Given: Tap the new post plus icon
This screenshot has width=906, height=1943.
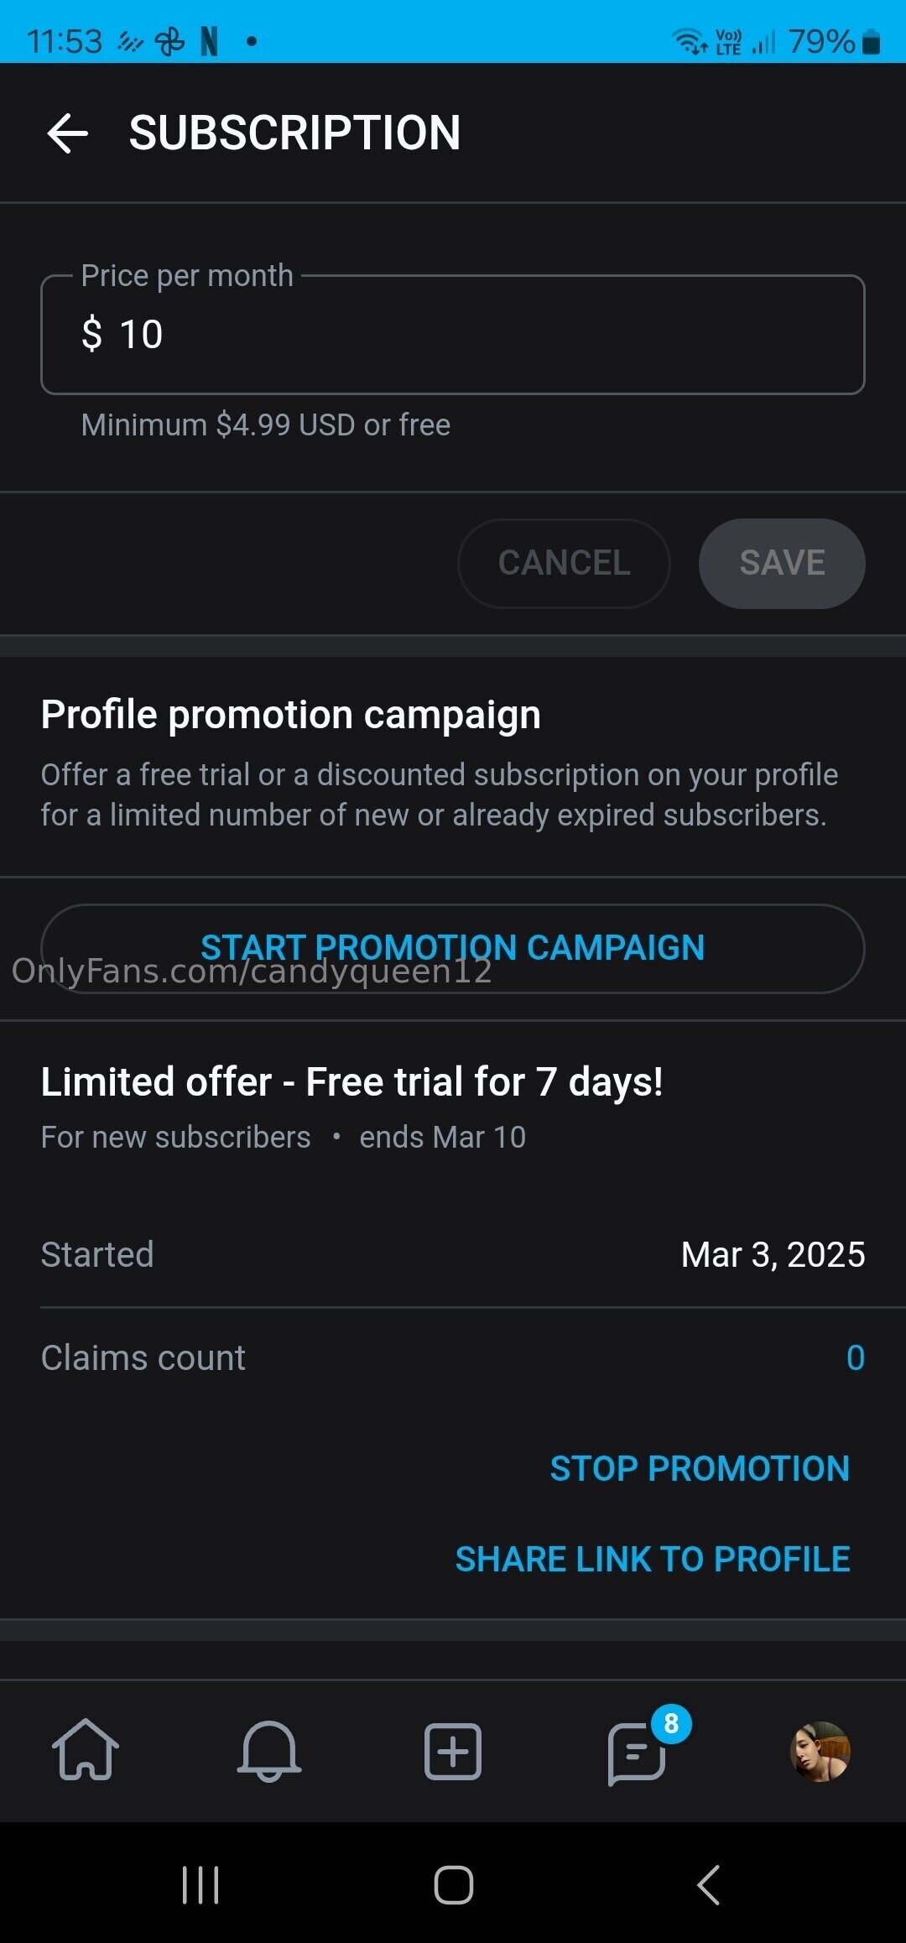Looking at the screenshot, I should click(453, 1752).
